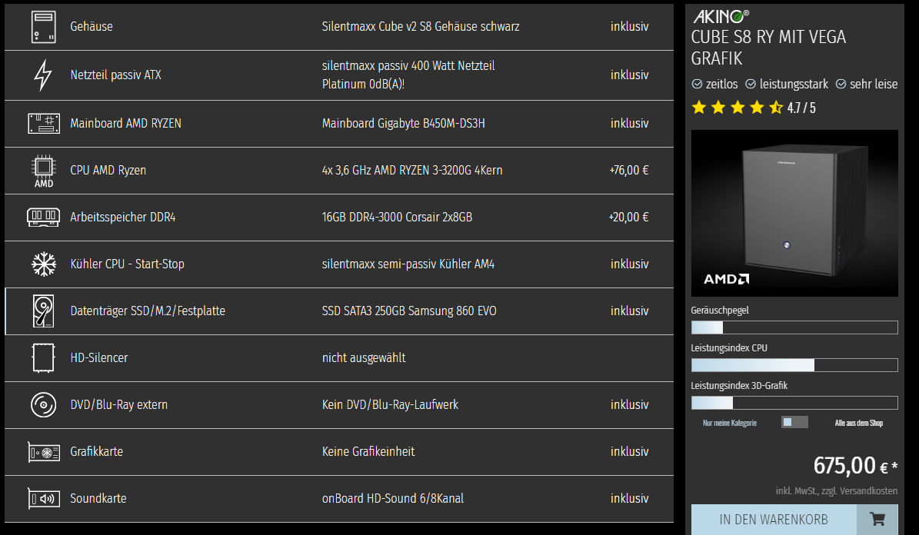The height and width of the screenshot is (535, 919).
Task: Click the checkmark icon beside leistungsstark
Action: click(751, 85)
